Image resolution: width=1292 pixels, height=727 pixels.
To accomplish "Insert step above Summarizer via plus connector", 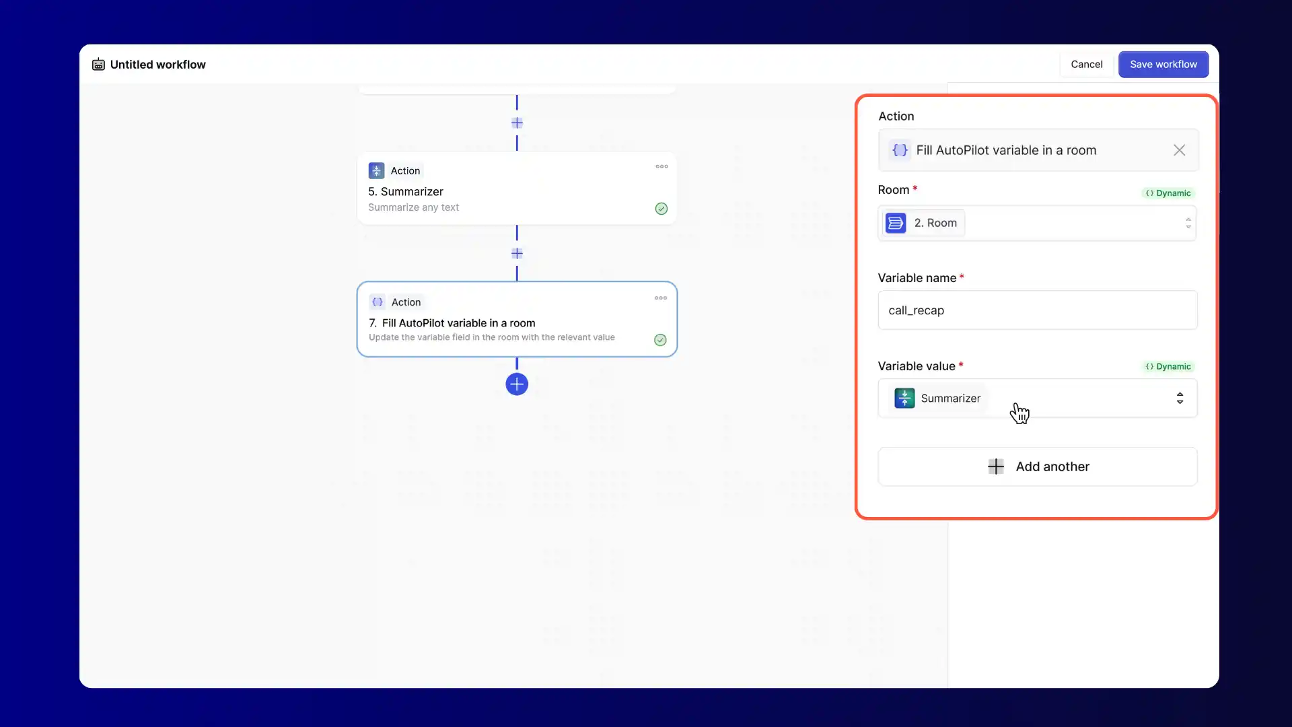I will pos(517,123).
